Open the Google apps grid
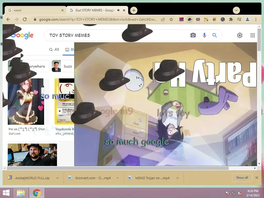 pos(252,35)
